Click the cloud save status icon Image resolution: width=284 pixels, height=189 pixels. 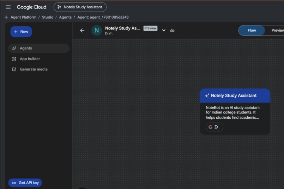pyautogui.click(x=172, y=30)
